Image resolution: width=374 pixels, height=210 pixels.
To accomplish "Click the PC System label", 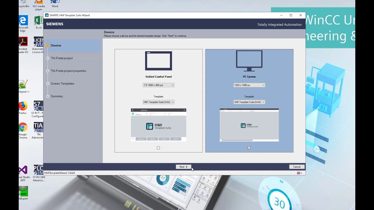I will [249, 77].
